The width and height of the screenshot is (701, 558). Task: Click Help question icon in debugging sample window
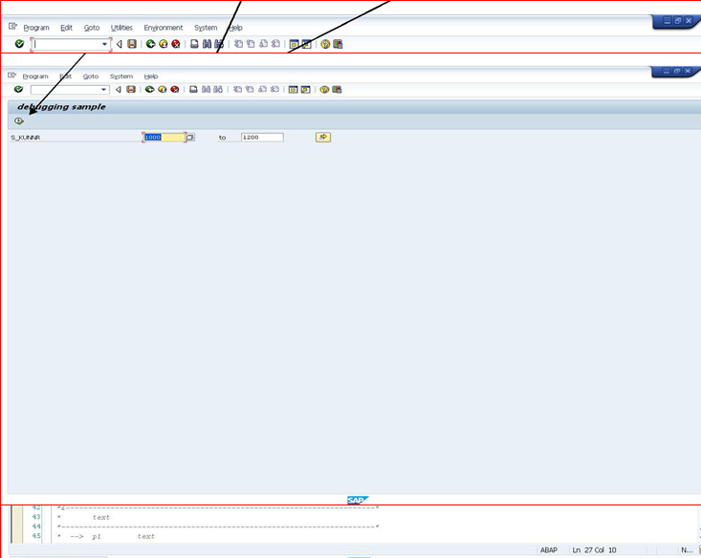324,90
